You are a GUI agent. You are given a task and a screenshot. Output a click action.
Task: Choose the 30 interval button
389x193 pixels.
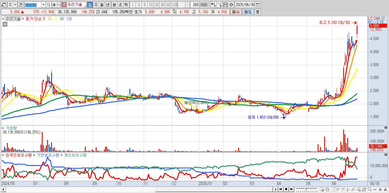pyautogui.click(x=162, y=5)
